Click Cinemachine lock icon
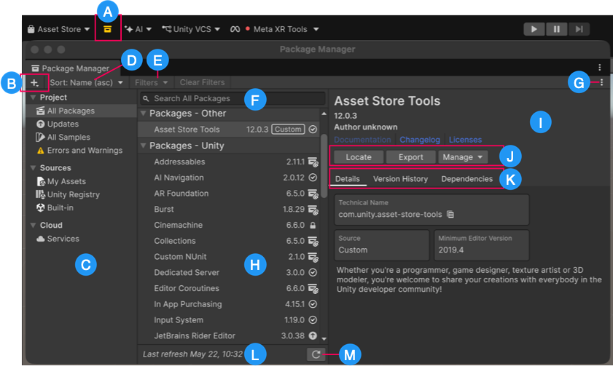The height and width of the screenshot is (366, 613). [x=313, y=225]
